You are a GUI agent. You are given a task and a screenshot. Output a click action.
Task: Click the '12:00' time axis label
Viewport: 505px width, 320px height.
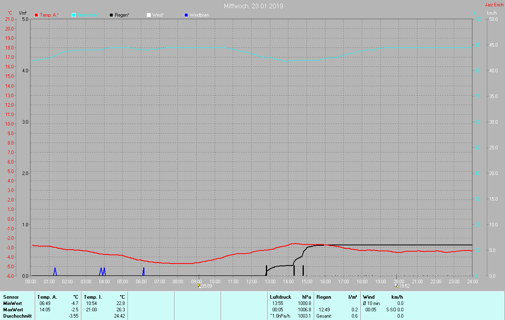pos(252,281)
